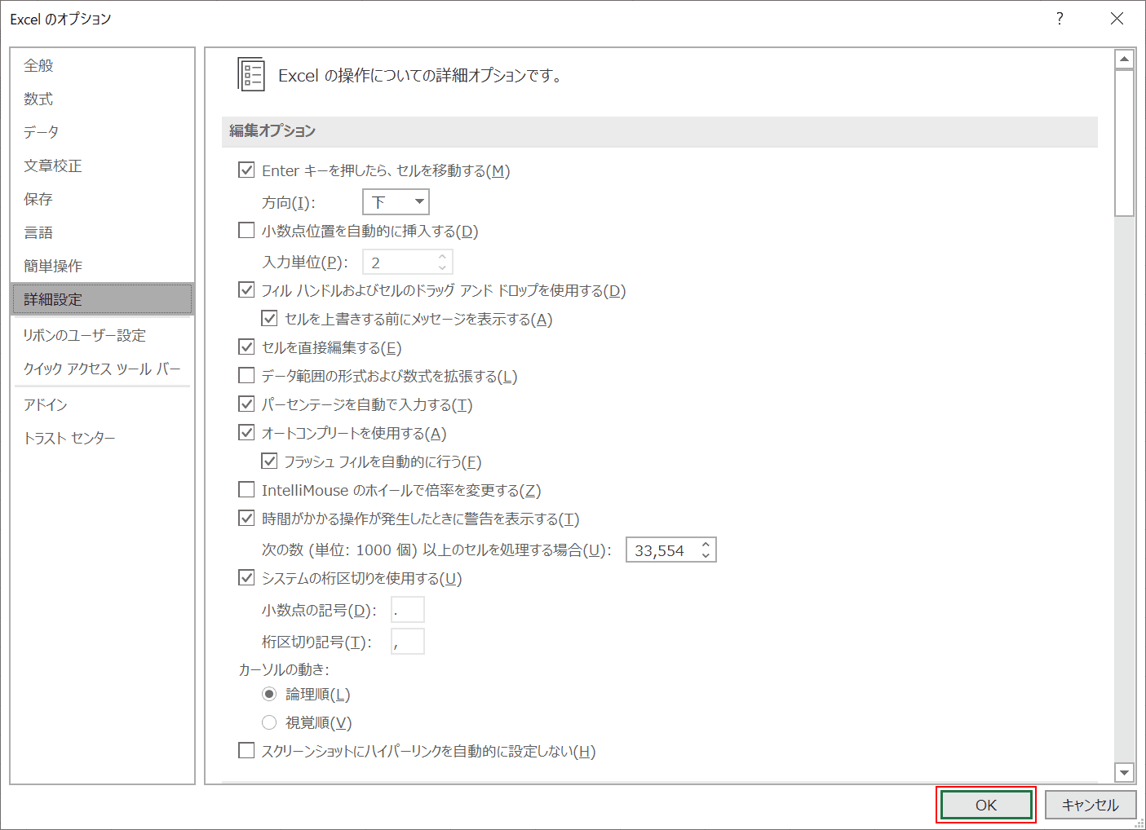Open the アドイン category

[x=102, y=404]
